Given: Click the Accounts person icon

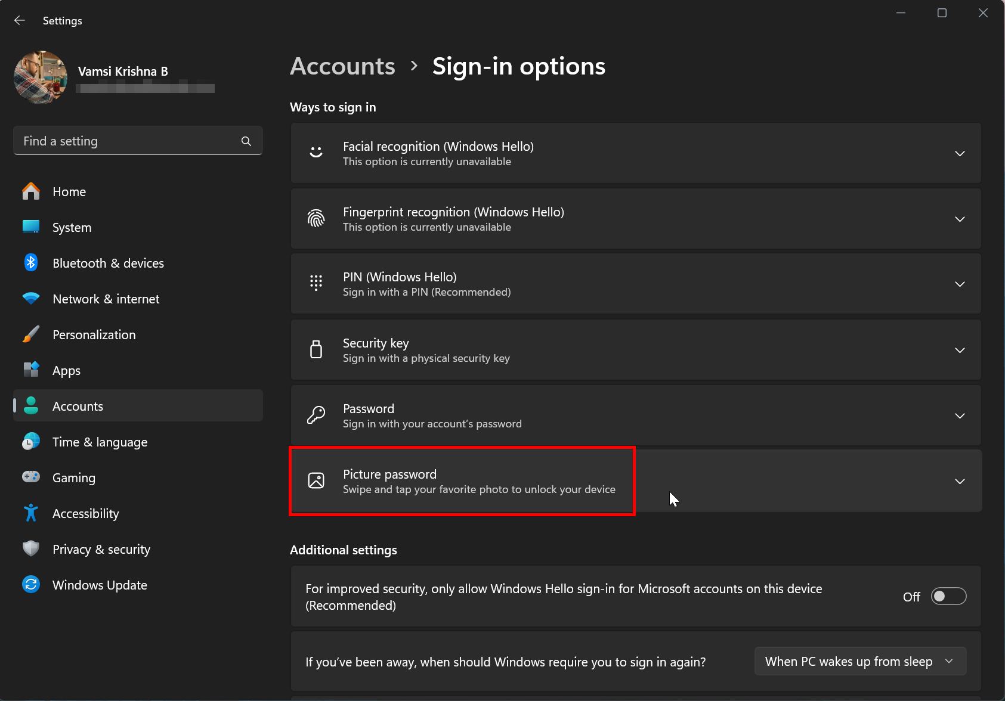Looking at the screenshot, I should [x=31, y=406].
